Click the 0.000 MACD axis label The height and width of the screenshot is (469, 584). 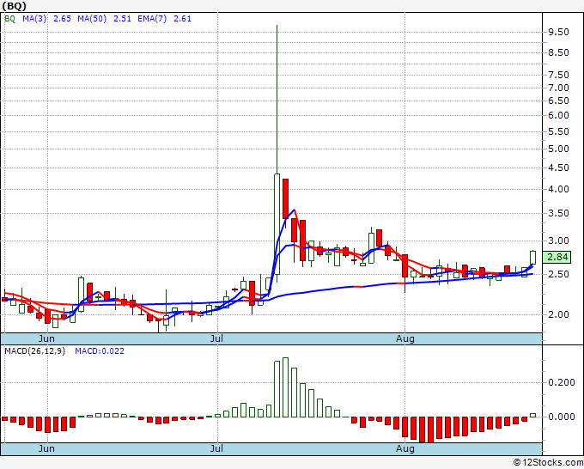(x=562, y=417)
